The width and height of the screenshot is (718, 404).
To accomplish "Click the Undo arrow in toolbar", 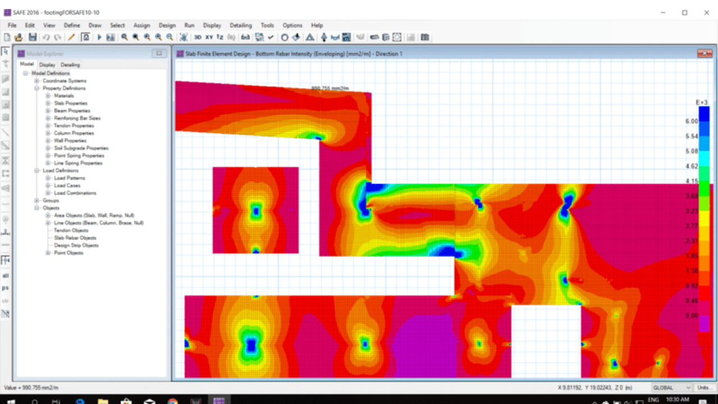I will click(x=46, y=38).
